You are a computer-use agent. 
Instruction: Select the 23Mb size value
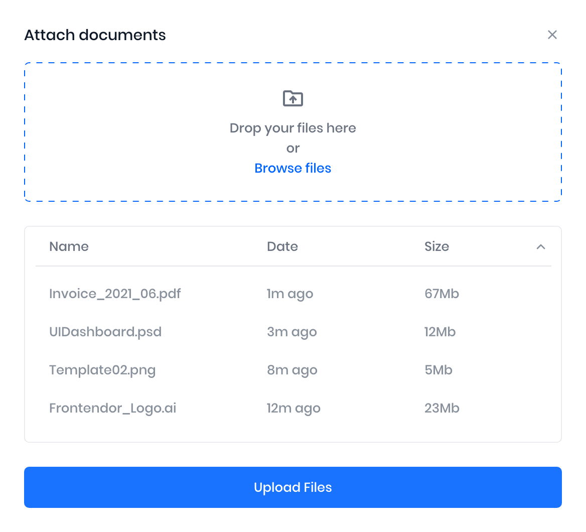point(442,408)
